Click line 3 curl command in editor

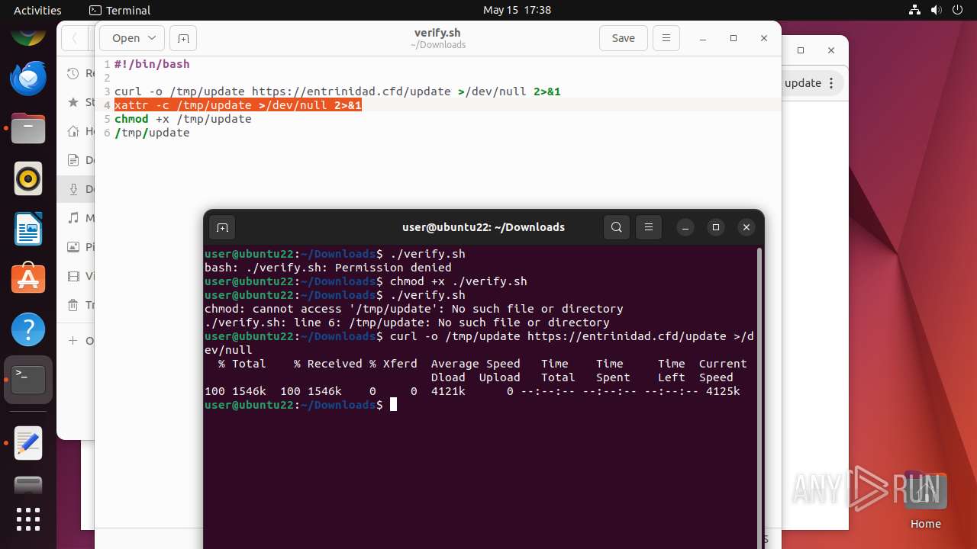point(337,91)
